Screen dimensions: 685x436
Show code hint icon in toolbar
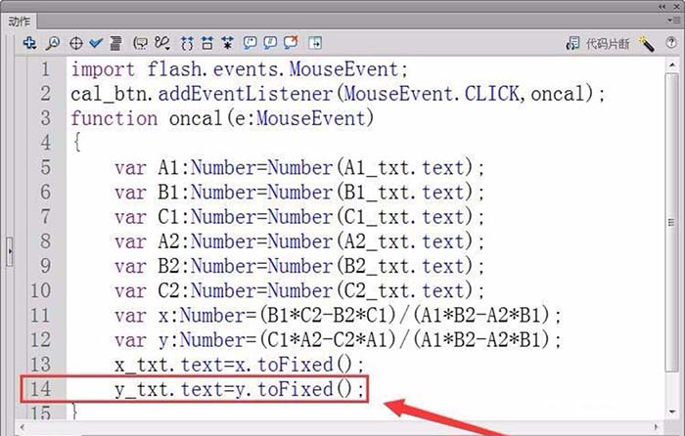140,43
